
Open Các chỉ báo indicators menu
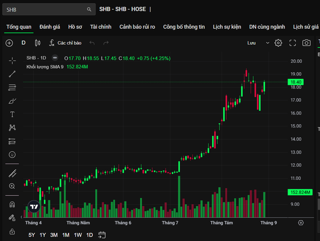coord(65,43)
